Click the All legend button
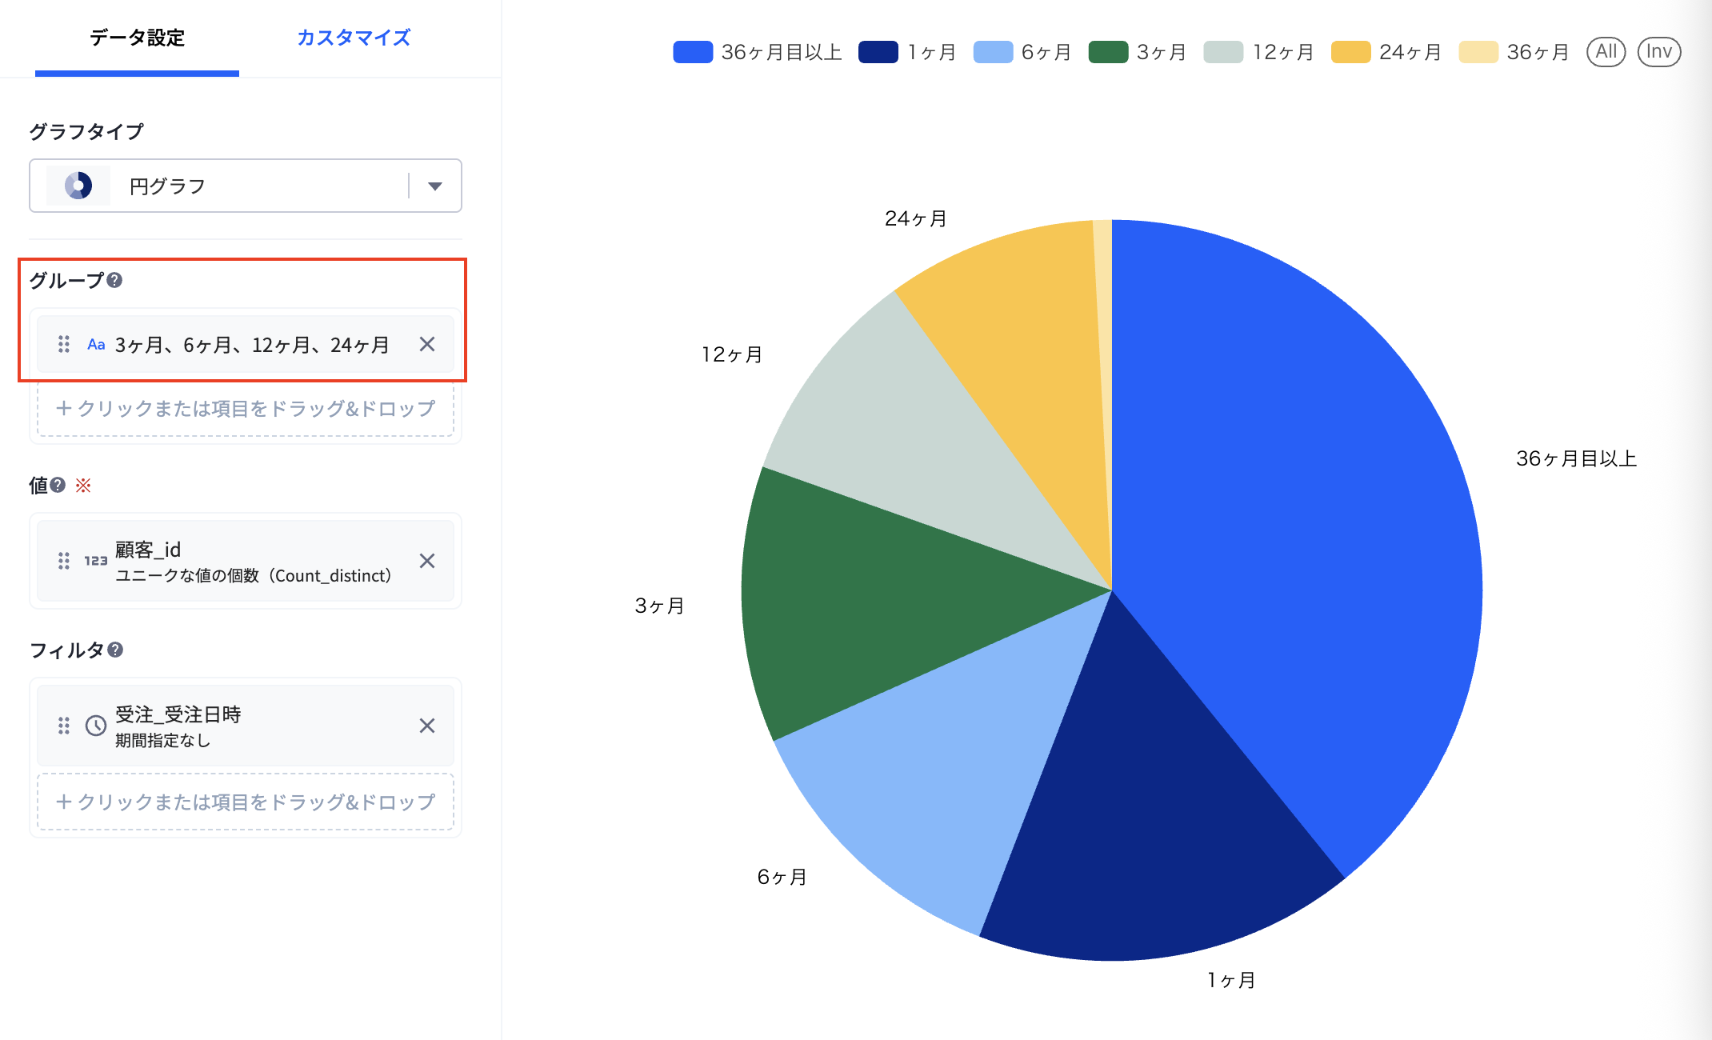The width and height of the screenshot is (1712, 1040). coord(1606,52)
